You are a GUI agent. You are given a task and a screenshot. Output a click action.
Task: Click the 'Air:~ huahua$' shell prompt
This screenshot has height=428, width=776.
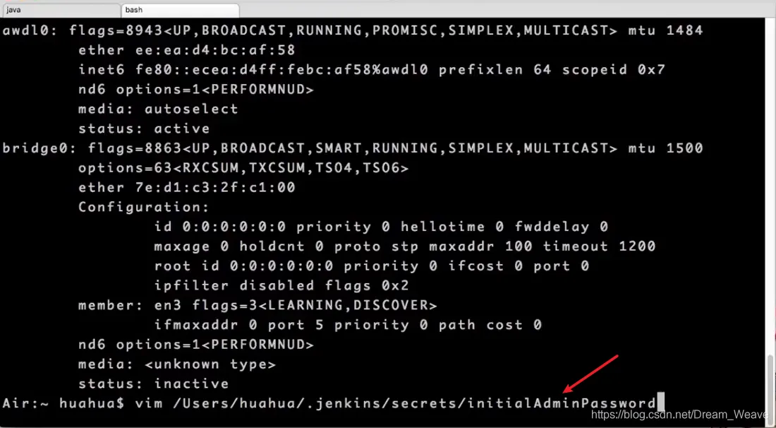pos(63,403)
